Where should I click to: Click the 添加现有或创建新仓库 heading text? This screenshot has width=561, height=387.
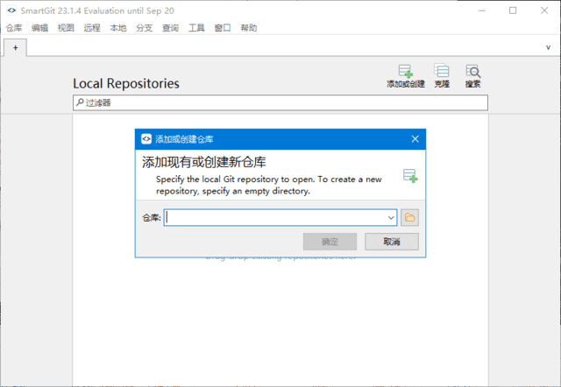point(204,162)
